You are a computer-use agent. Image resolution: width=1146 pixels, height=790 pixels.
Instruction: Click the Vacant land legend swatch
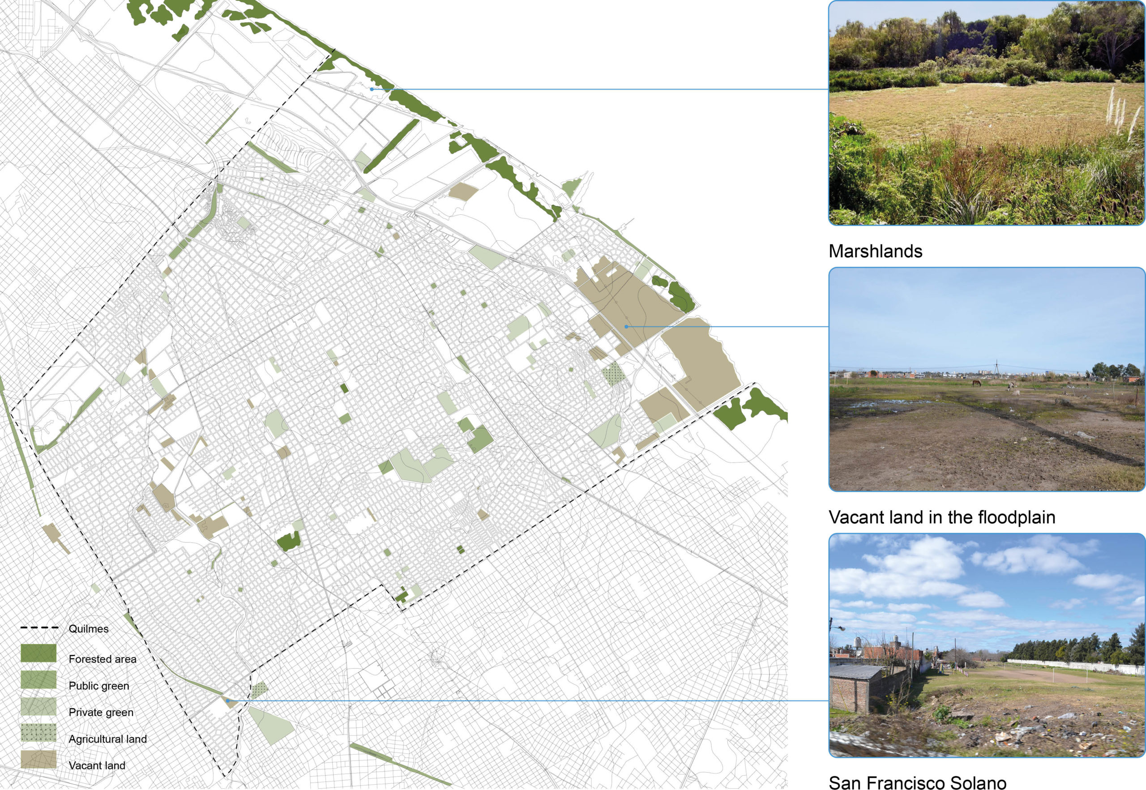pyautogui.click(x=38, y=760)
